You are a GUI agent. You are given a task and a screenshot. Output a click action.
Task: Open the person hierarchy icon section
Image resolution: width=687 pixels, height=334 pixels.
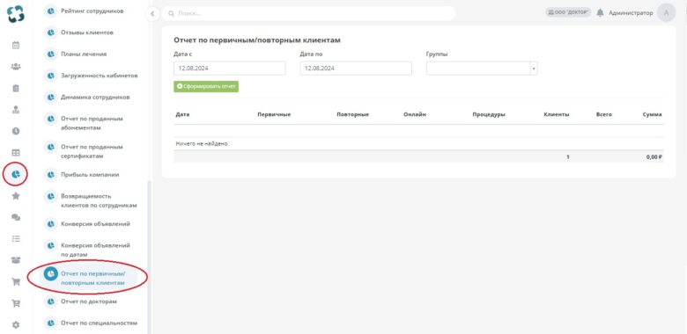[x=16, y=110]
